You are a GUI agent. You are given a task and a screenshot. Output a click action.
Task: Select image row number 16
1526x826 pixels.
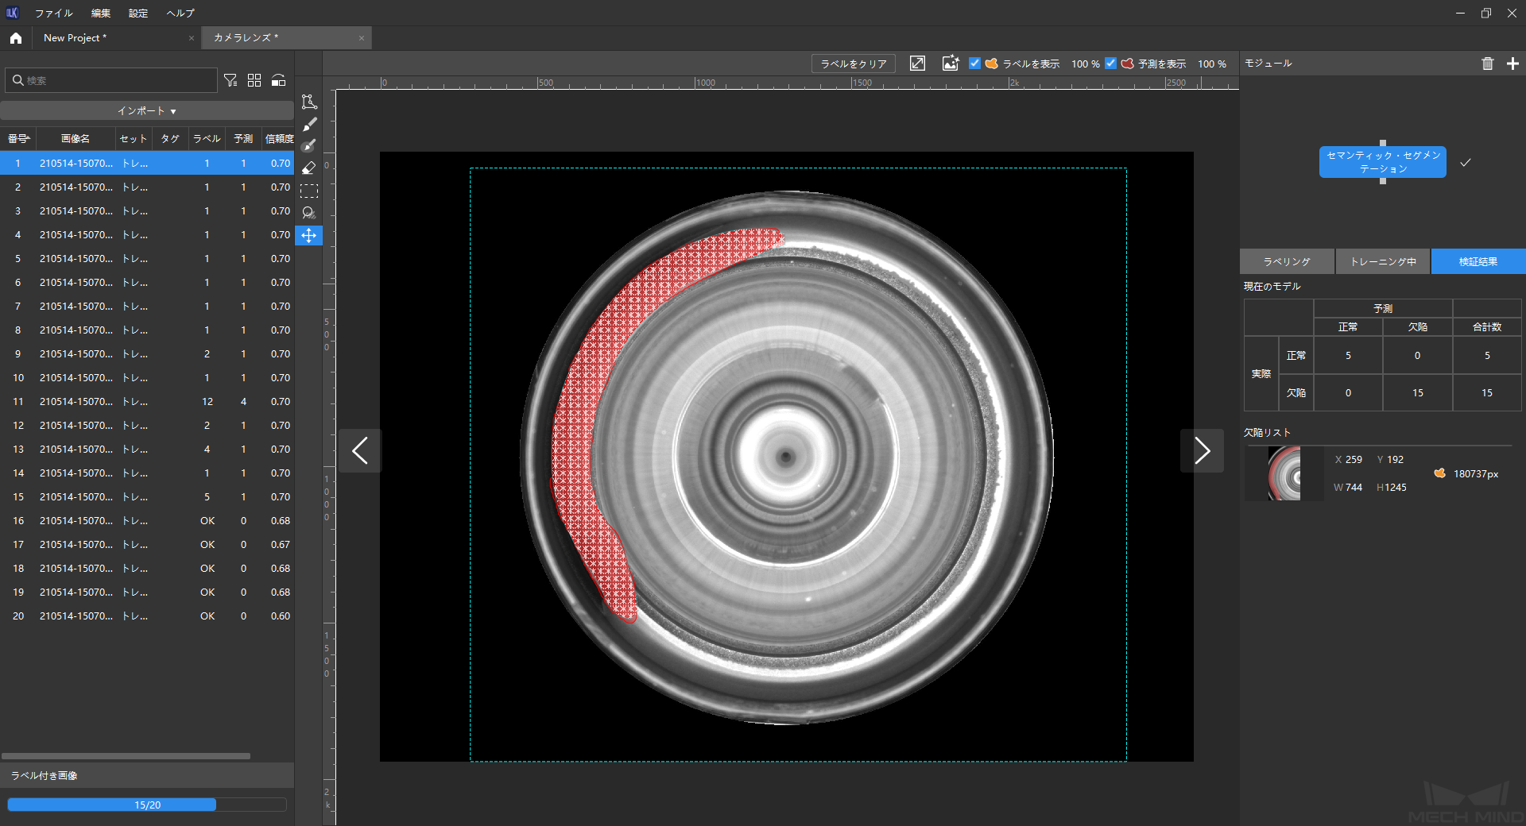pyautogui.click(x=147, y=521)
